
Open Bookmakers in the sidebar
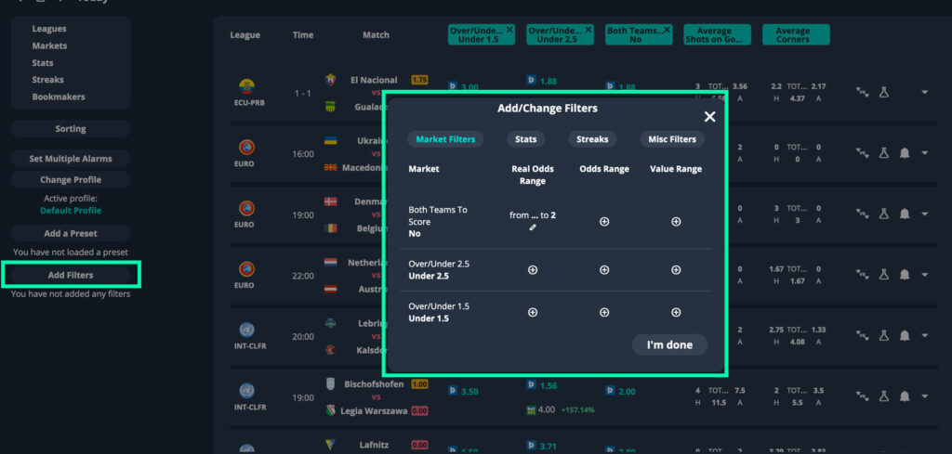[59, 97]
